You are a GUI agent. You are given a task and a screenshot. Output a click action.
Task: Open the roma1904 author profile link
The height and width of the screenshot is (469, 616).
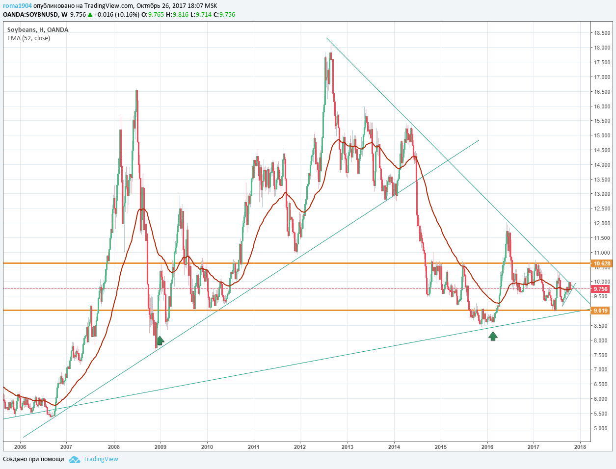tap(17, 6)
